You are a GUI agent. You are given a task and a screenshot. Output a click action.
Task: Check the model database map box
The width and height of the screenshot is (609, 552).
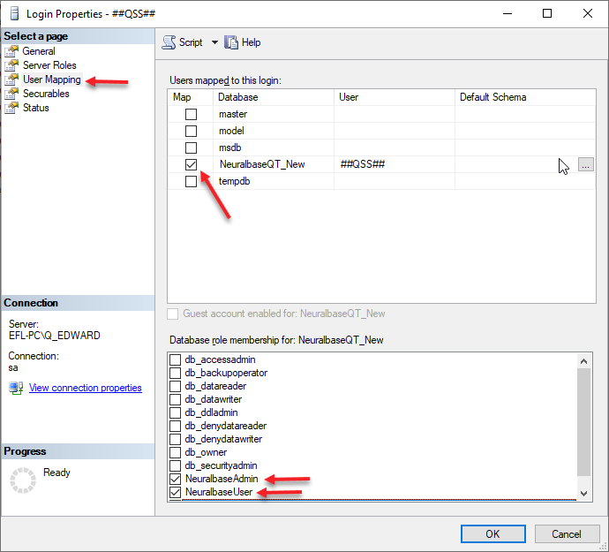tap(191, 131)
